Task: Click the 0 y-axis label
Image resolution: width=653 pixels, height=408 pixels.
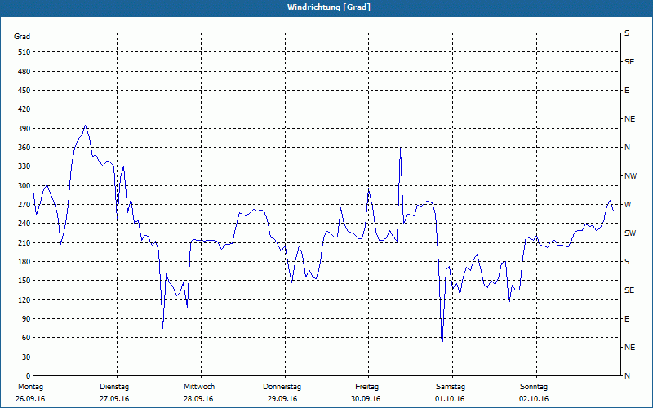Action: click(x=29, y=376)
